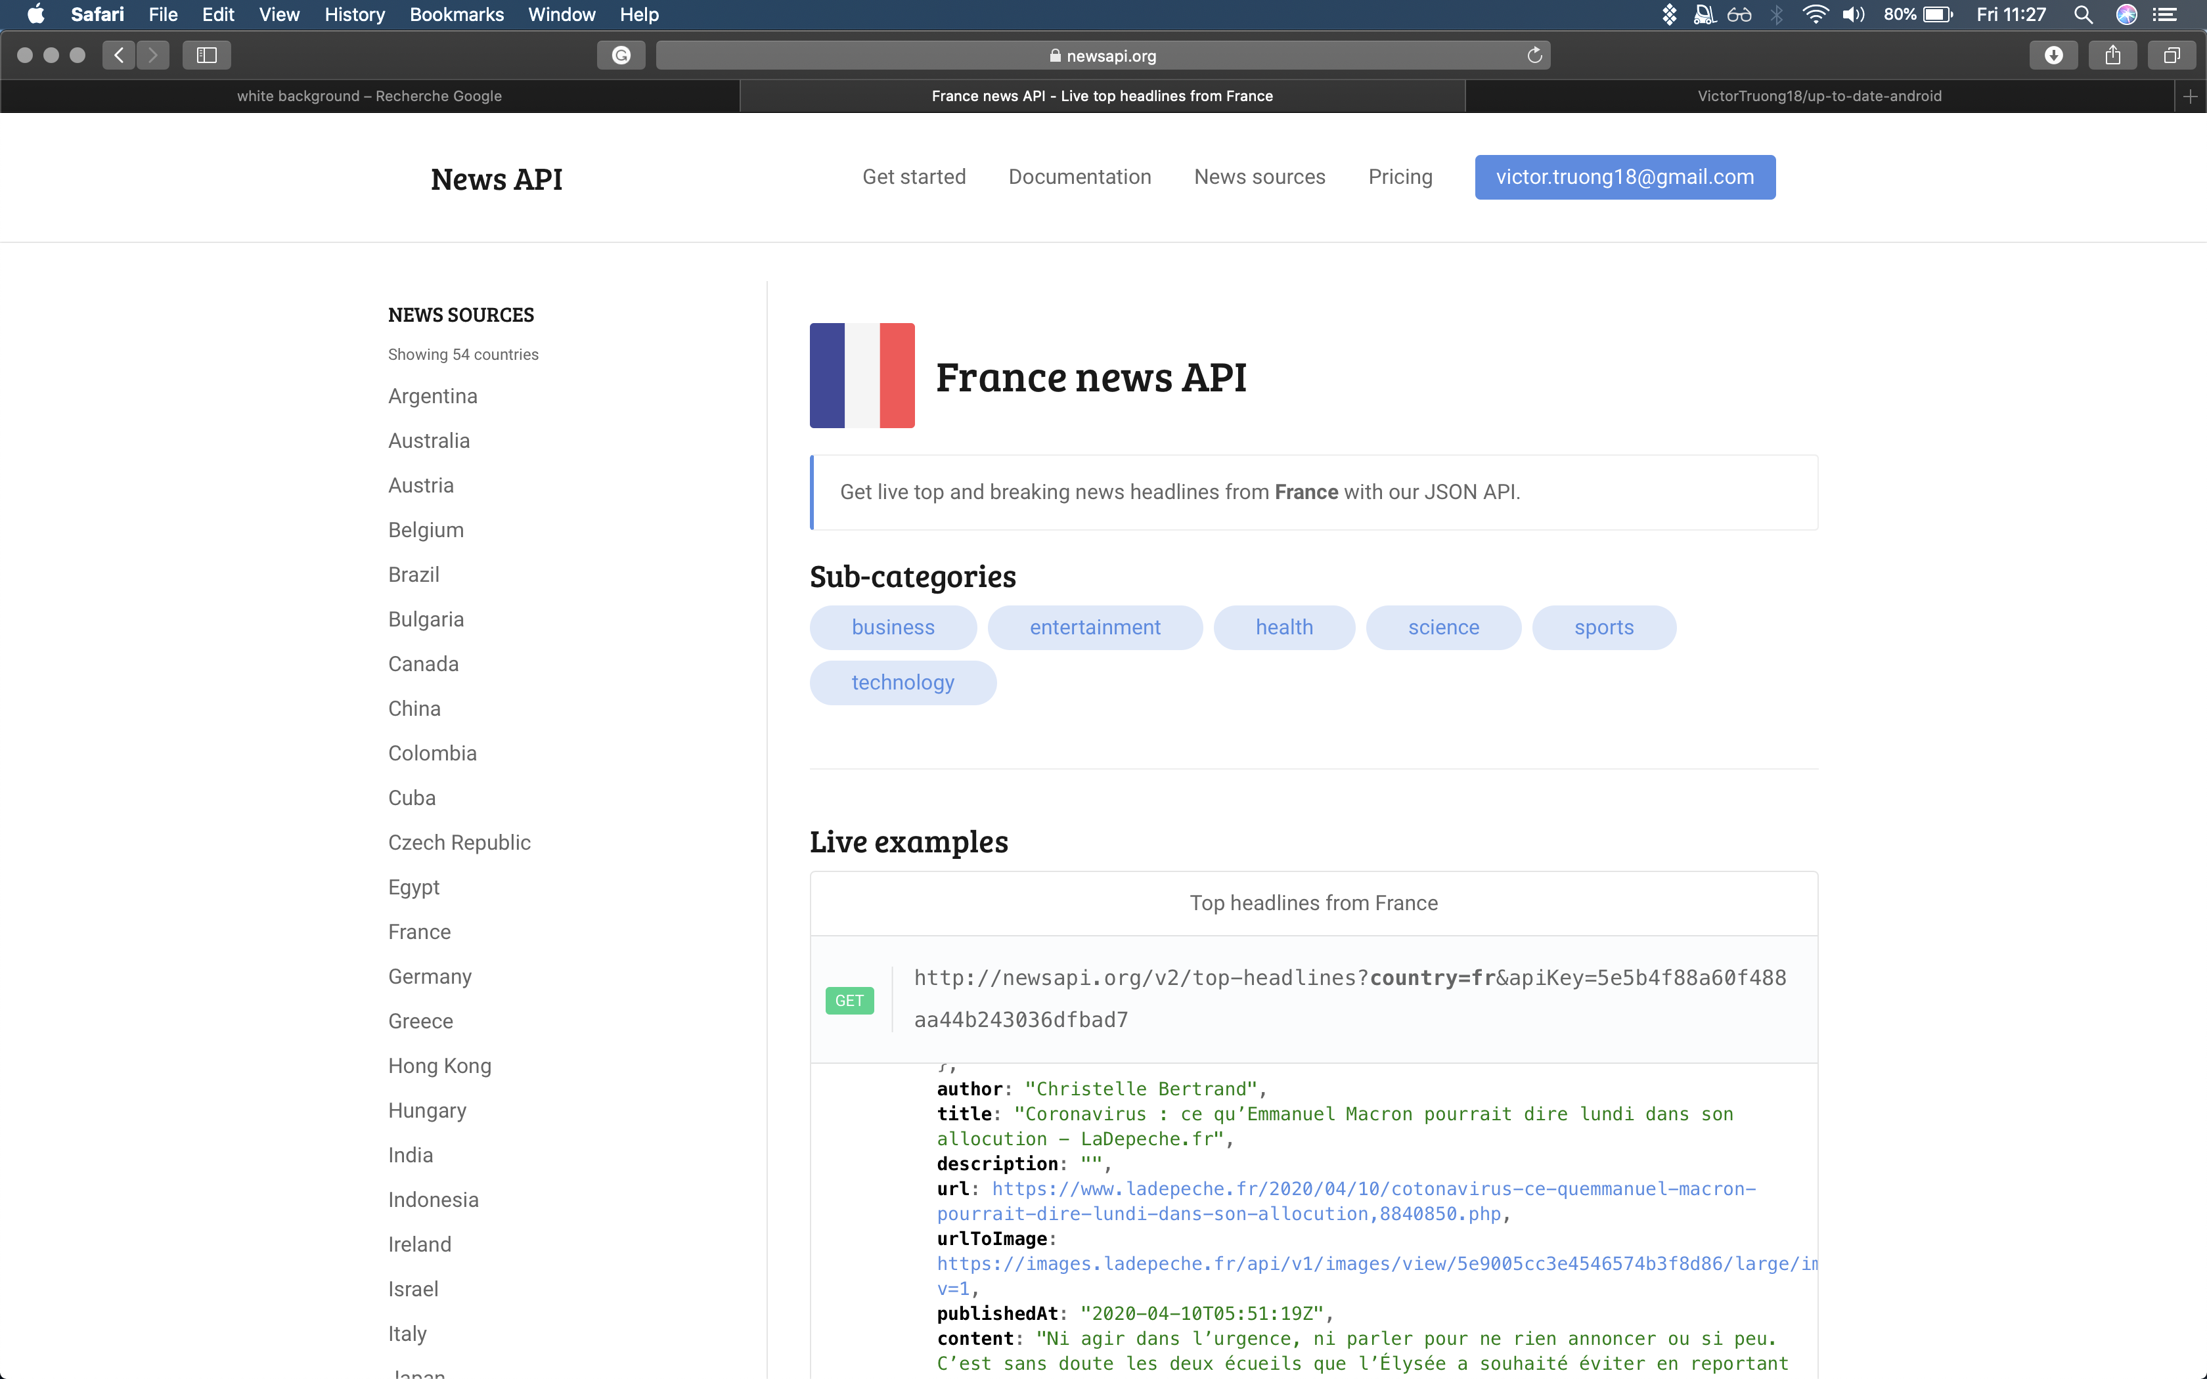Click the victor.truong18@gmail.com account button

(1624, 177)
